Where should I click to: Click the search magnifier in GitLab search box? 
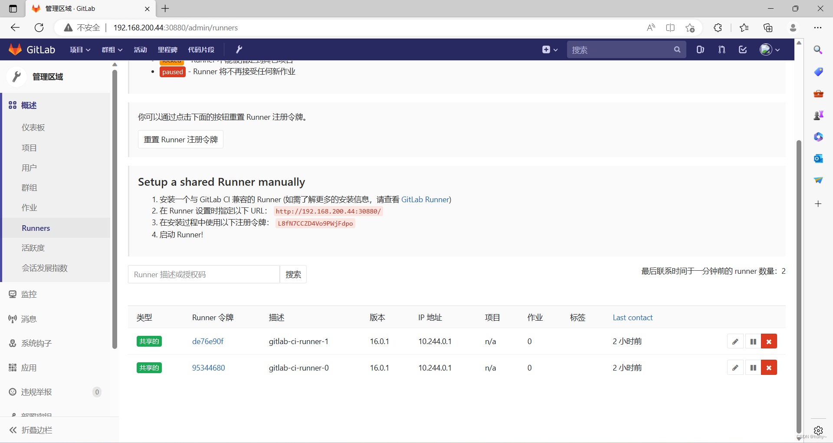click(677, 49)
